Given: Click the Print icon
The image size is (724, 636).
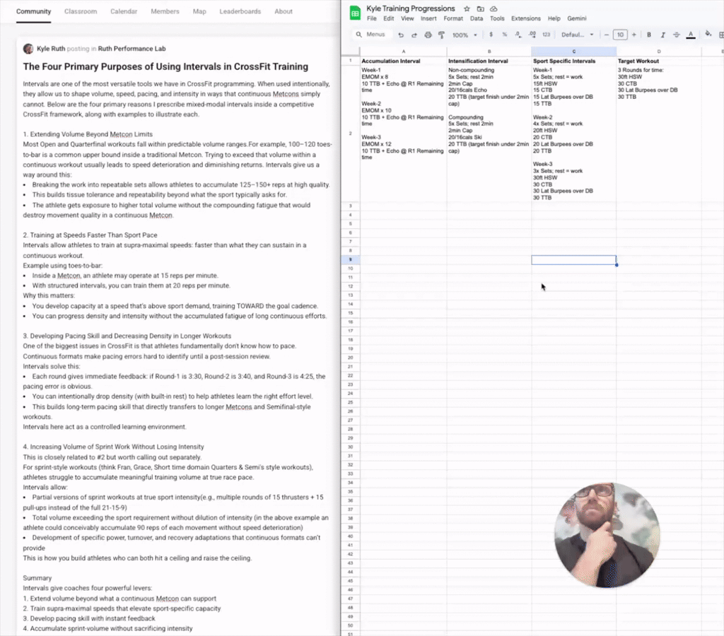Looking at the screenshot, I should coord(428,35).
